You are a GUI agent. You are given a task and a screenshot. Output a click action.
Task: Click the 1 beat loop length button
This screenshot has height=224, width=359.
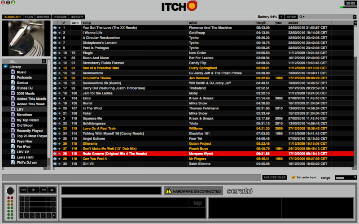pos(43,215)
